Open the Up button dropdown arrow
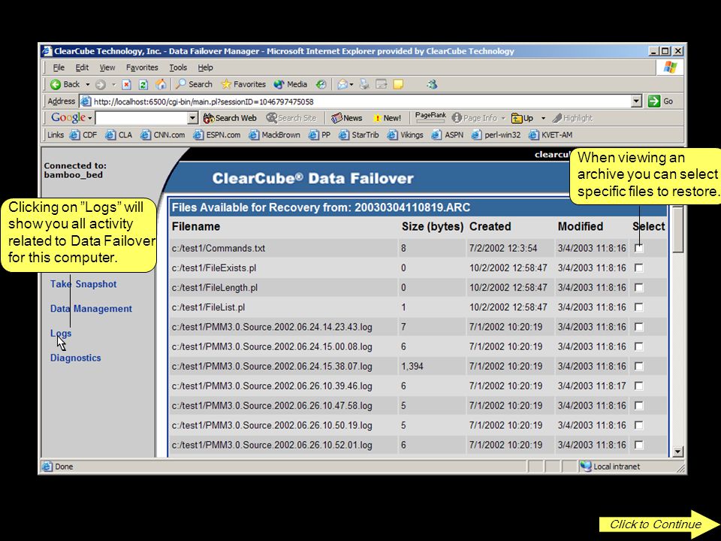Image resolution: width=721 pixels, height=541 pixels. click(543, 118)
